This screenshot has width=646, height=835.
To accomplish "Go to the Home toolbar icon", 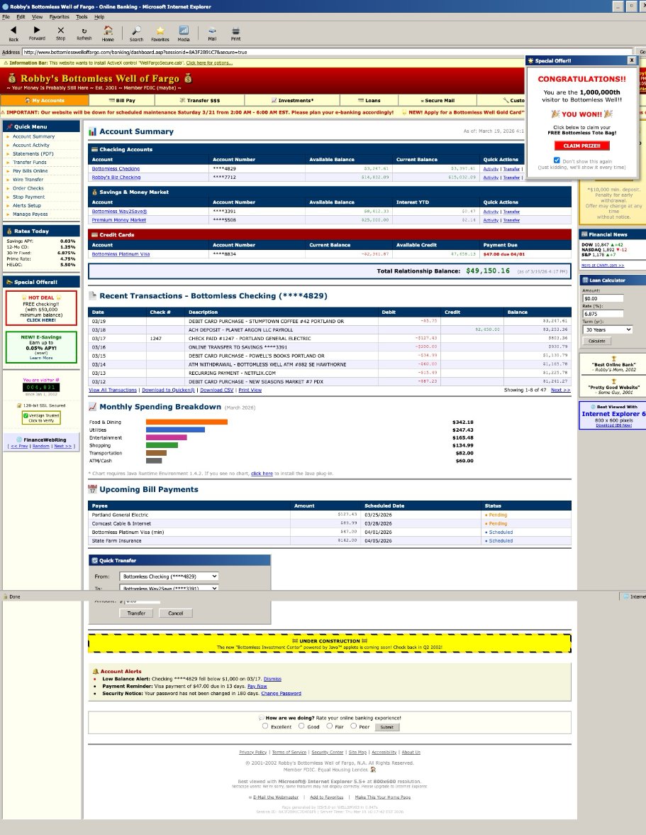I will [108, 30].
